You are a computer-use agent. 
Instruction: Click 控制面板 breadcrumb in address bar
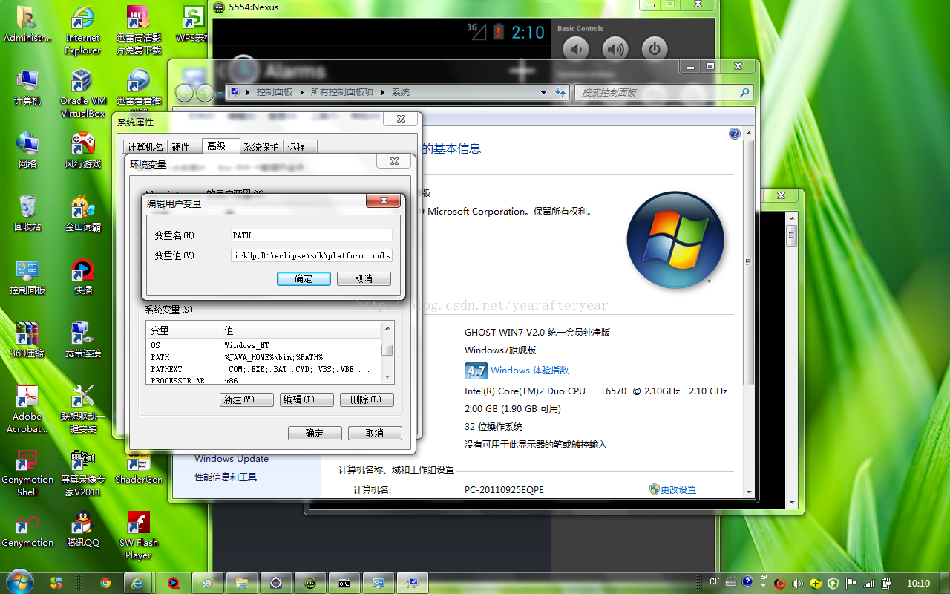(275, 92)
